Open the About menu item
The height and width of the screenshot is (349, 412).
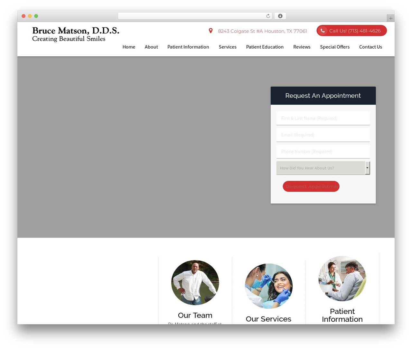[151, 47]
